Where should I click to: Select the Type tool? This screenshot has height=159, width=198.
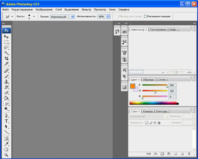pyautogui.click(x=6, y=121)
